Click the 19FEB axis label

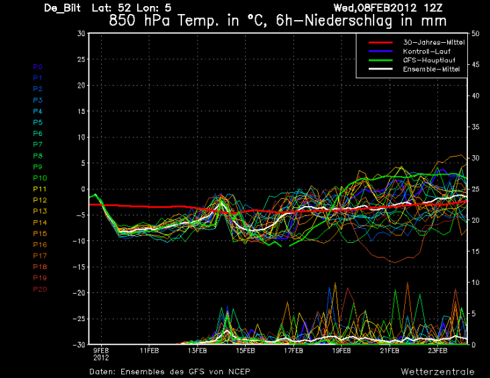(341, 351)
